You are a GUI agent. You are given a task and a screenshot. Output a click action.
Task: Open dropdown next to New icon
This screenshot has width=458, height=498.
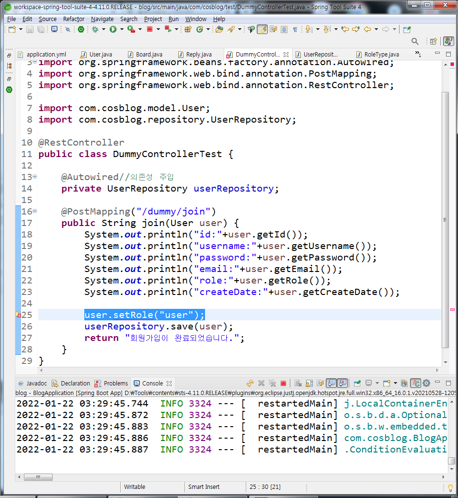point(21,30)
